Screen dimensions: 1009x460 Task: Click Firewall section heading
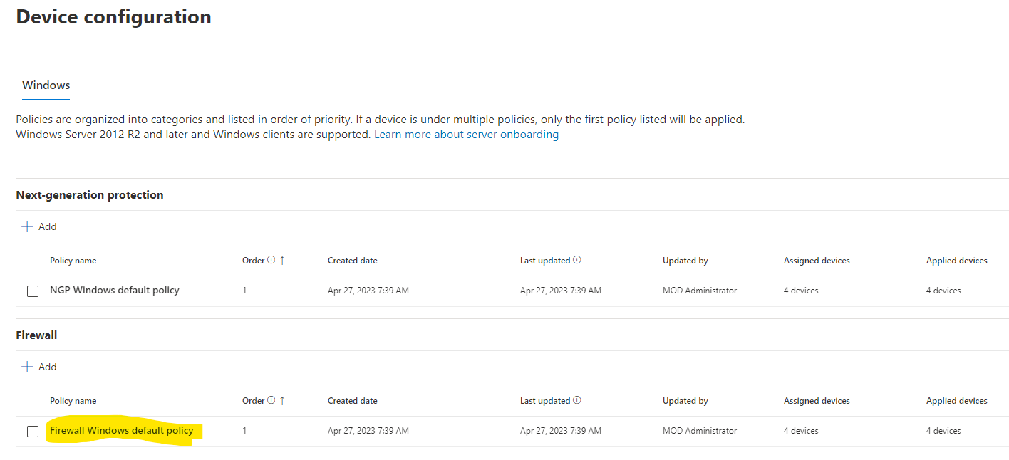[x=36, y=335]
